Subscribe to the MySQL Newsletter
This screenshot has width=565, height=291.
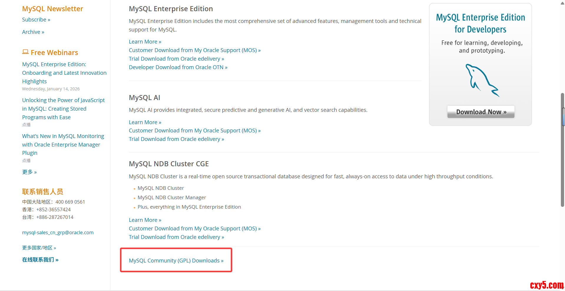(36, 20)
